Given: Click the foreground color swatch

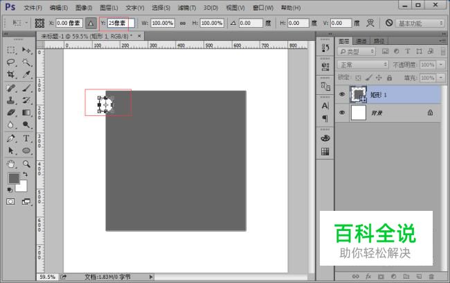Looking at the screenshot, I should pyautogui.click(x=13, y=178).
